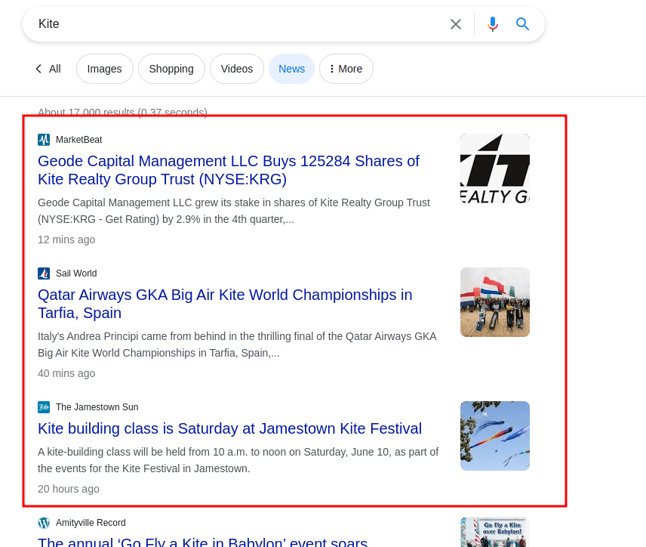The height and width of the screenshot is (547, 646).
Task: Open the Kite building class headline
Action: pyautogui.click(x=230, y=428)
